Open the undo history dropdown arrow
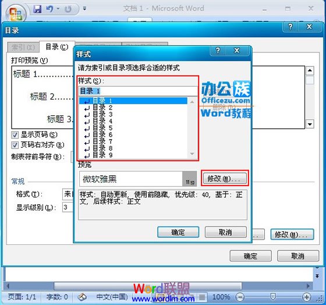 [x=58, y=9]
